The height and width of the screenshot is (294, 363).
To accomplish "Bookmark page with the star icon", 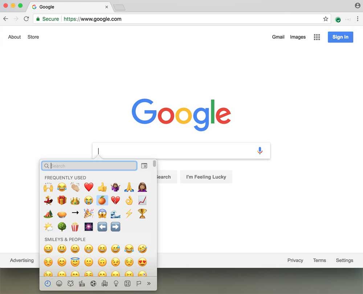I will click(326, 19).
